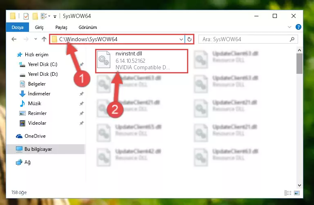Switch to Details view icon in status bar
This screenshot has width=314, height=205.
[x=288, y=193]
